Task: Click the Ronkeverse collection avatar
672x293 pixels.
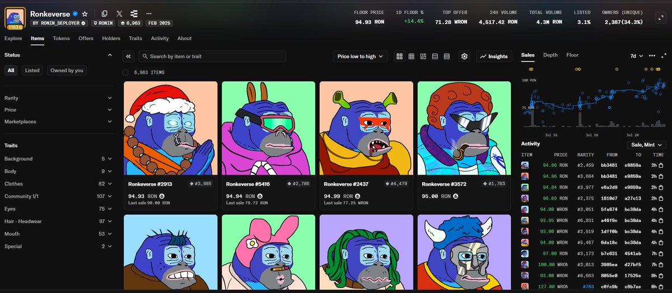Action: coord(15,17)
